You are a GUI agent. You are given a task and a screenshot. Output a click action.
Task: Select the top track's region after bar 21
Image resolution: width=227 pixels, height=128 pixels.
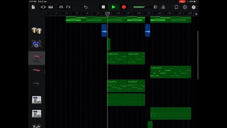[171, 20]
